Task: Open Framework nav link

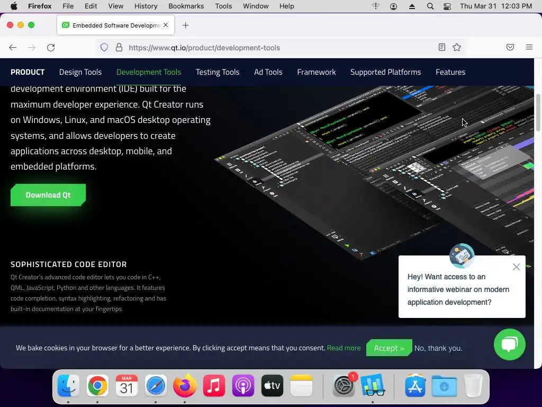Action: pos(317,72)
